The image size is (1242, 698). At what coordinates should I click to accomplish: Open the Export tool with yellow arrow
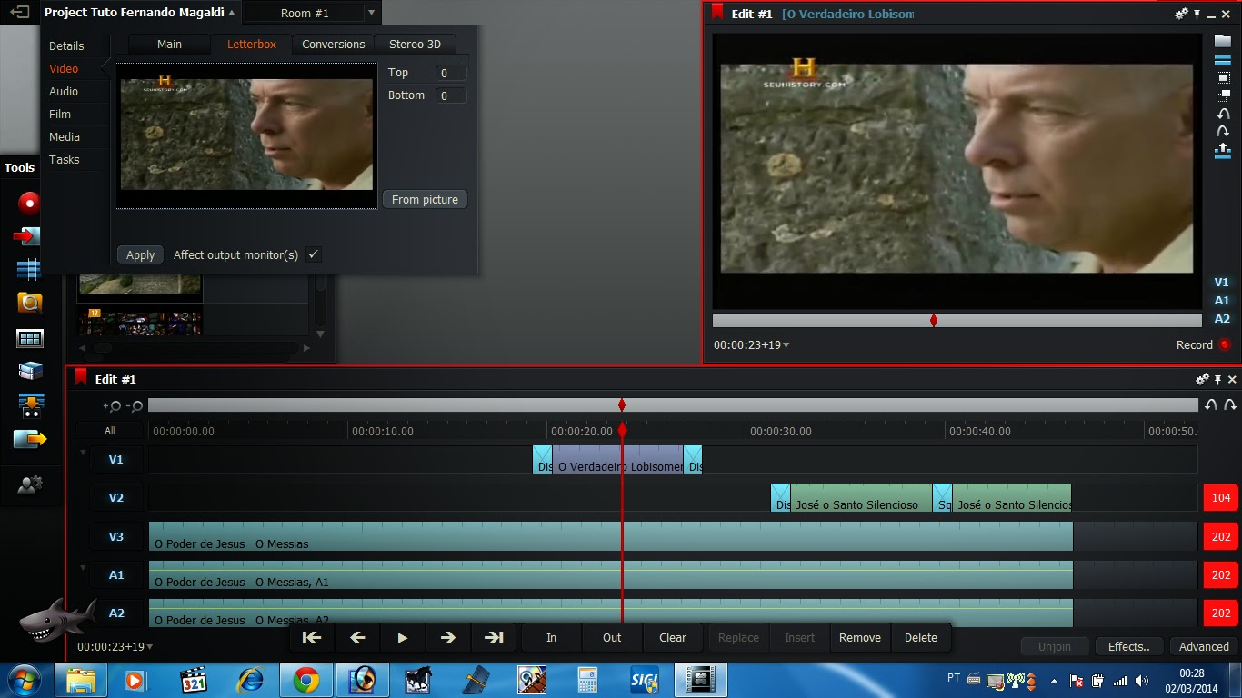[x=30, y=439]
